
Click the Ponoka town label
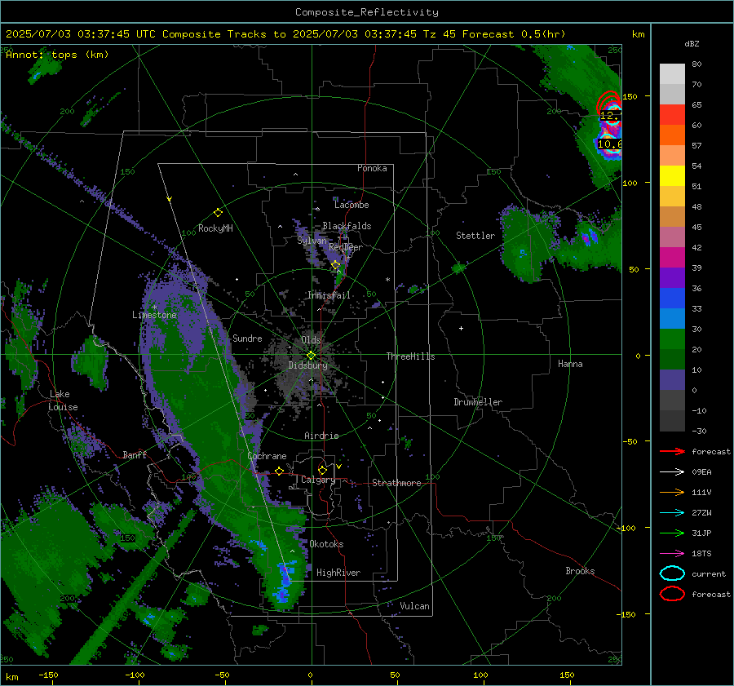coord(372,168)
